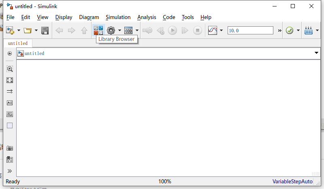Open the Display menu
Screen dimensions: 324x189
click(64, 17)
